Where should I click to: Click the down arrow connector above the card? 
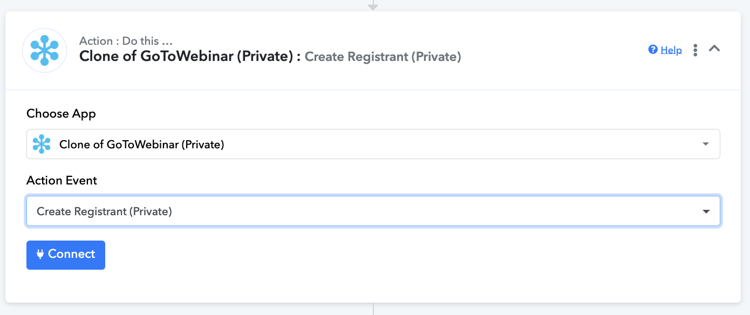(x=373, y=6)
